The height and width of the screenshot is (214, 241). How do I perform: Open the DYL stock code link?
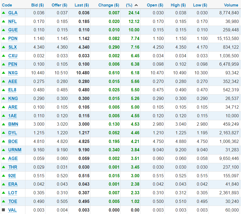[13, 133]
